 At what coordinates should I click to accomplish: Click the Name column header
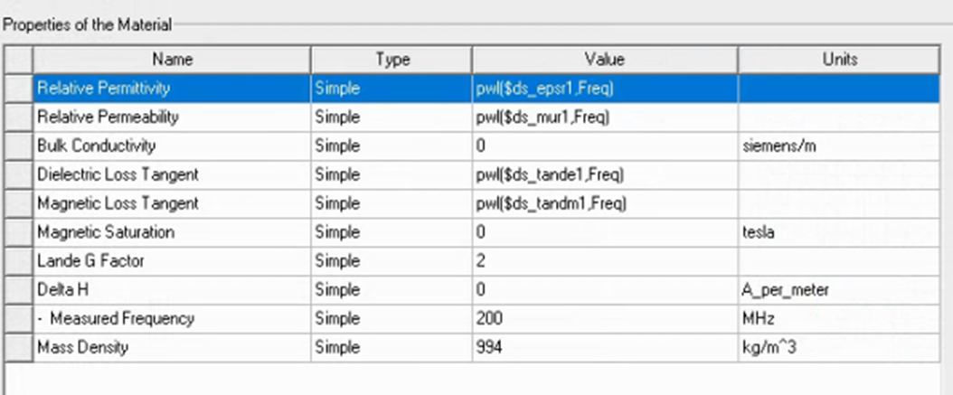(172, 60)
